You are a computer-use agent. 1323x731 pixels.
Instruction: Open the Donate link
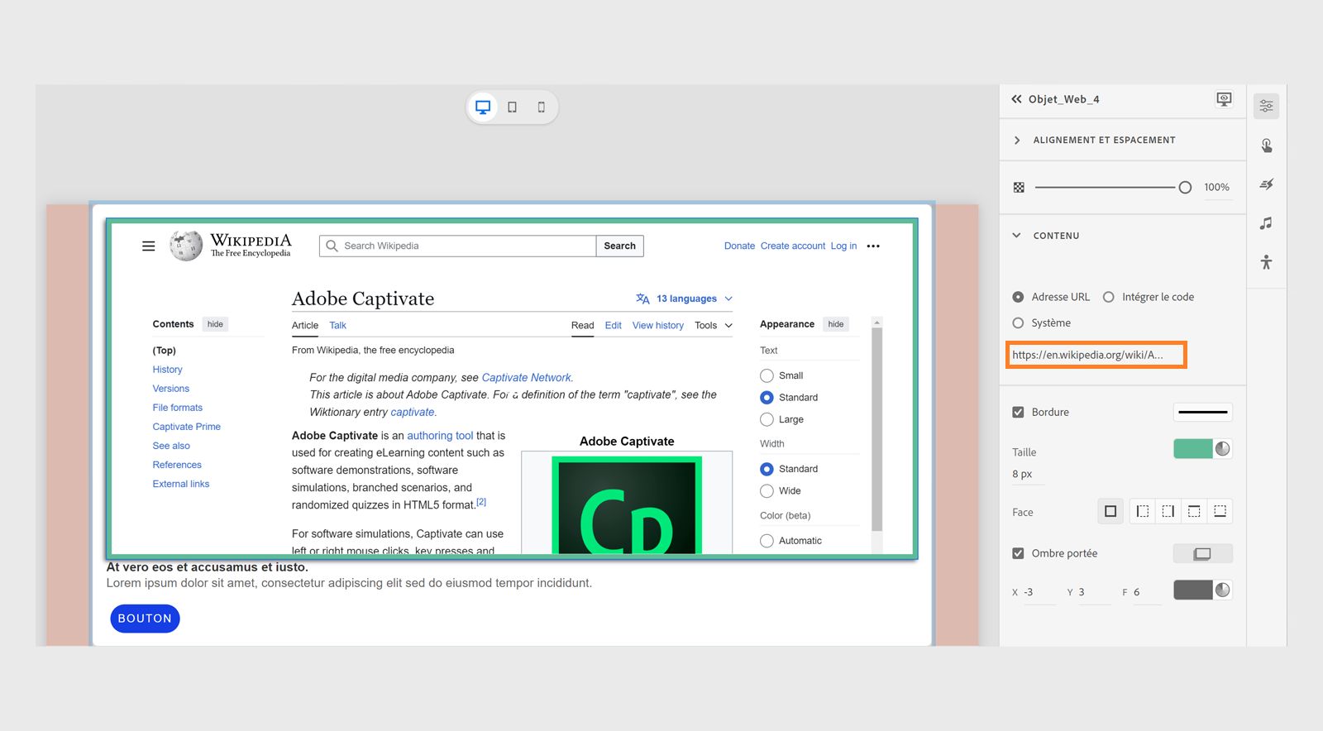(740, 246)
